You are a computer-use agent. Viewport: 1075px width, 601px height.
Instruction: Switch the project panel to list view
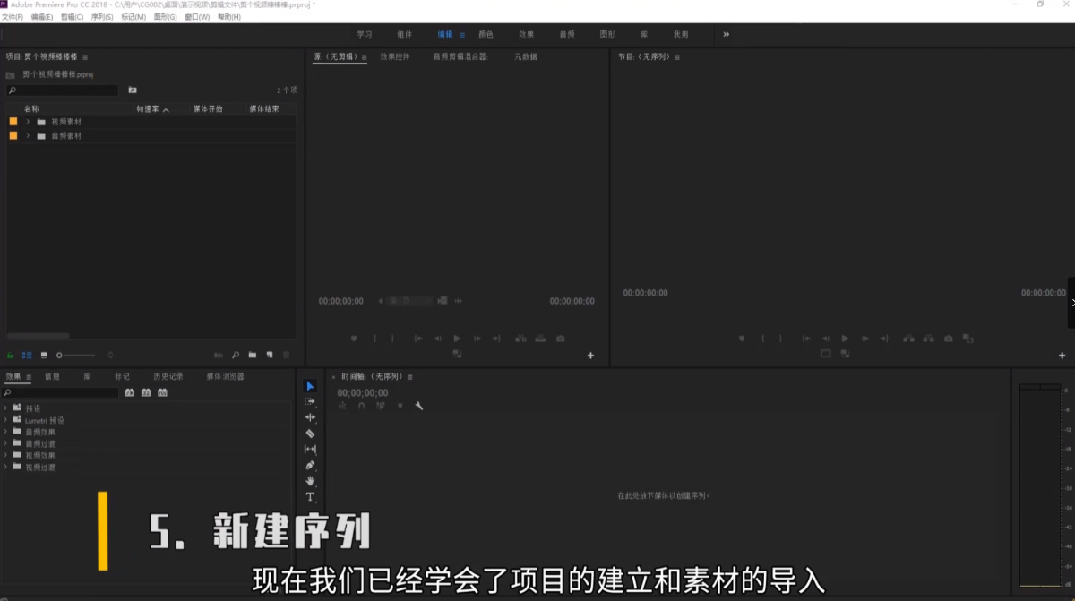pos(27,356)
